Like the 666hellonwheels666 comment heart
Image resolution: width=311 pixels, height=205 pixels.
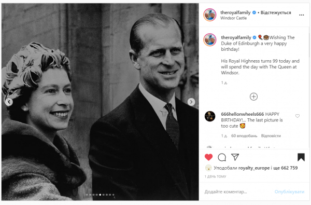coord(298,116)
